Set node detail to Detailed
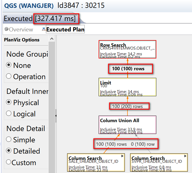 pos(9,151)
